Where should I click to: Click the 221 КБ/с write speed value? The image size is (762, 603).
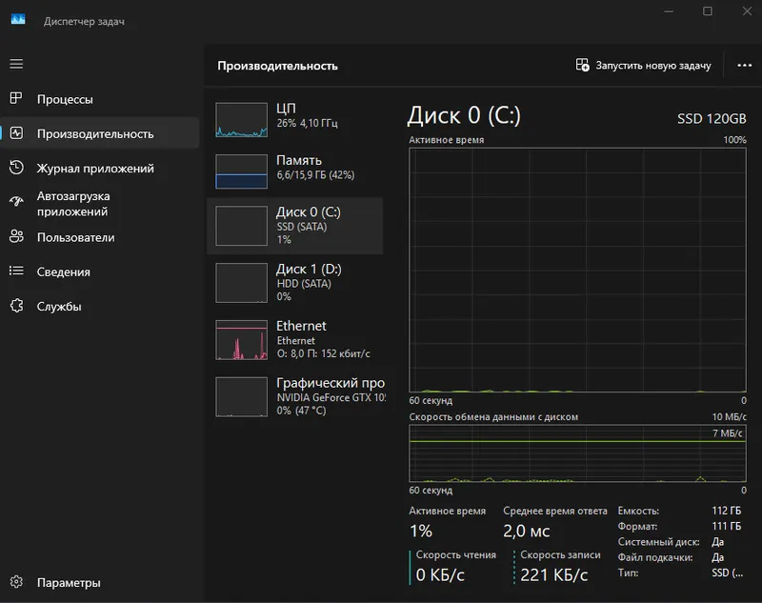[x=554, y=574]
